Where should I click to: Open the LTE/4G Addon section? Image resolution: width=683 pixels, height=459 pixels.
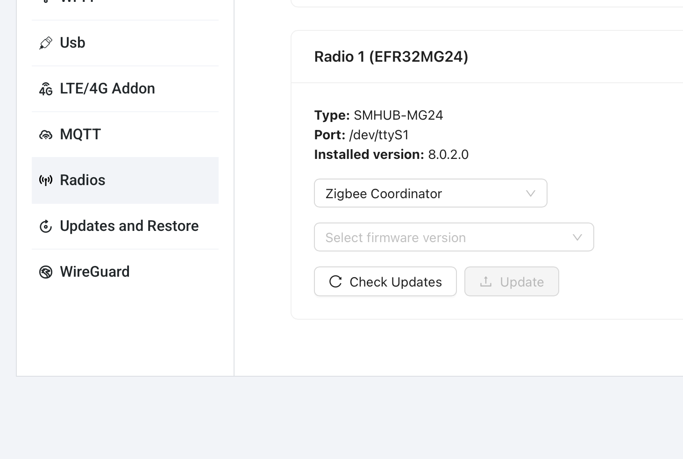tap(107, 89)
